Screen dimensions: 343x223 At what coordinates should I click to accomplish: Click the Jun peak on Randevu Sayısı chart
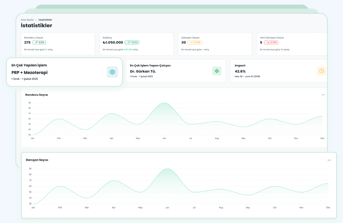[164, 103]
